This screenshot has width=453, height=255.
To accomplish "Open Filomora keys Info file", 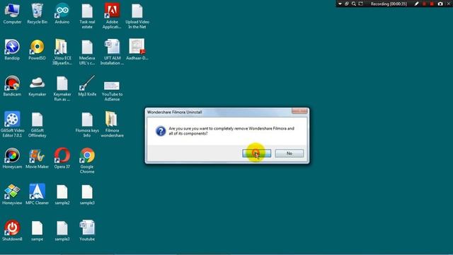I will (x=87, y=125).
